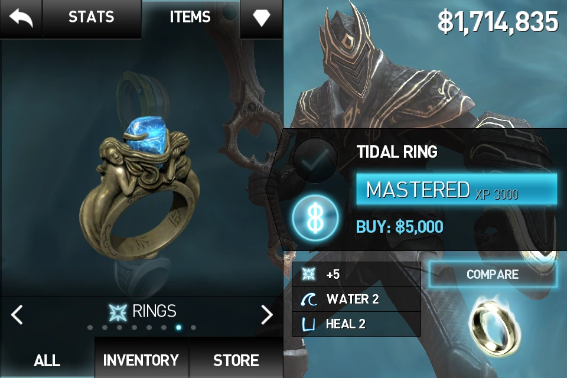Viewport: 567px width, 378px height.
Task: Tap the Rings category star icon
Action: (118, 312)
